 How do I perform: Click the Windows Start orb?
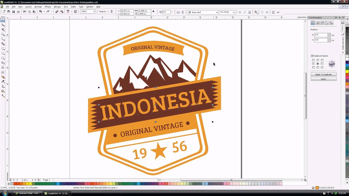5,193
